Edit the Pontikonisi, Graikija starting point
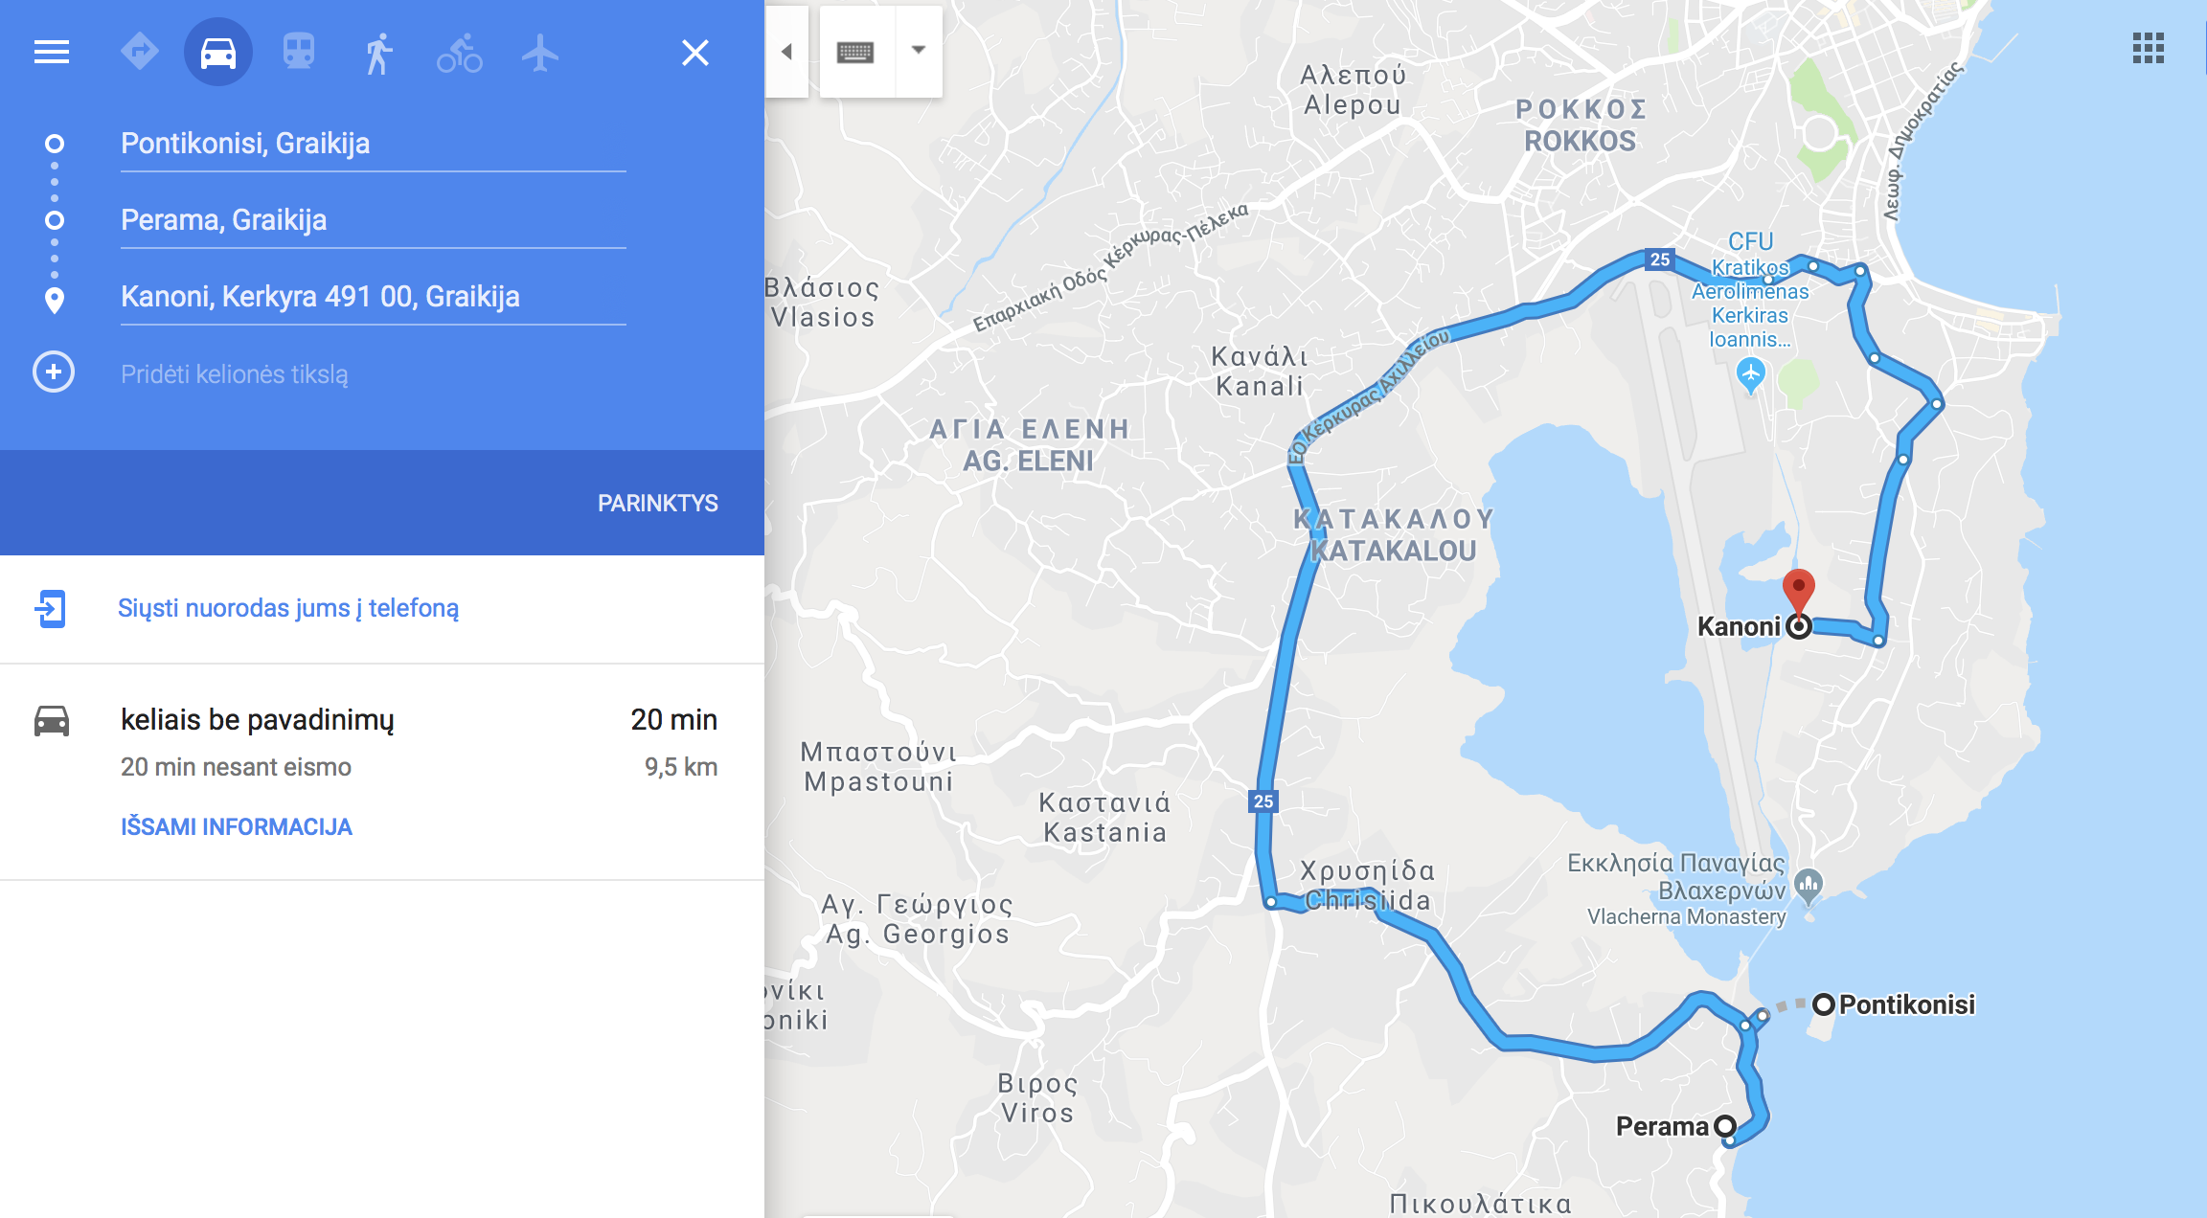Screen dimensions: 2207x1218 click(374, 144)
